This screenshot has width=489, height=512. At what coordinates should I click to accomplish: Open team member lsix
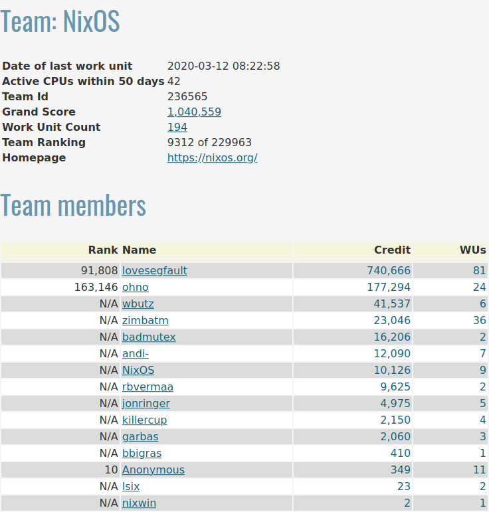pos(131,487)
